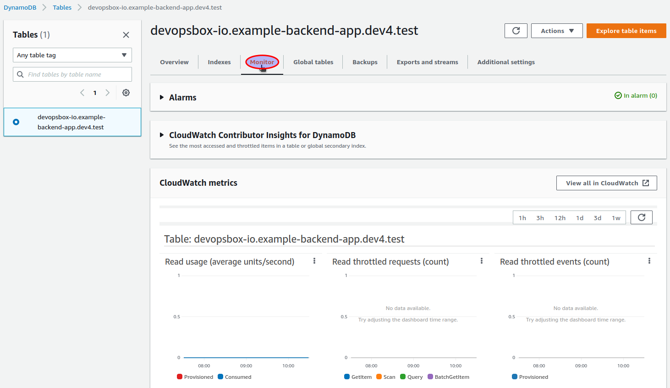Viewport: 670px width, 388px height.
Task: Go to next page of tables
Action: (x=108, y=93)
